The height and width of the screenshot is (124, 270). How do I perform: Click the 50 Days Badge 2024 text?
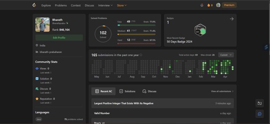tap(180, 42)
